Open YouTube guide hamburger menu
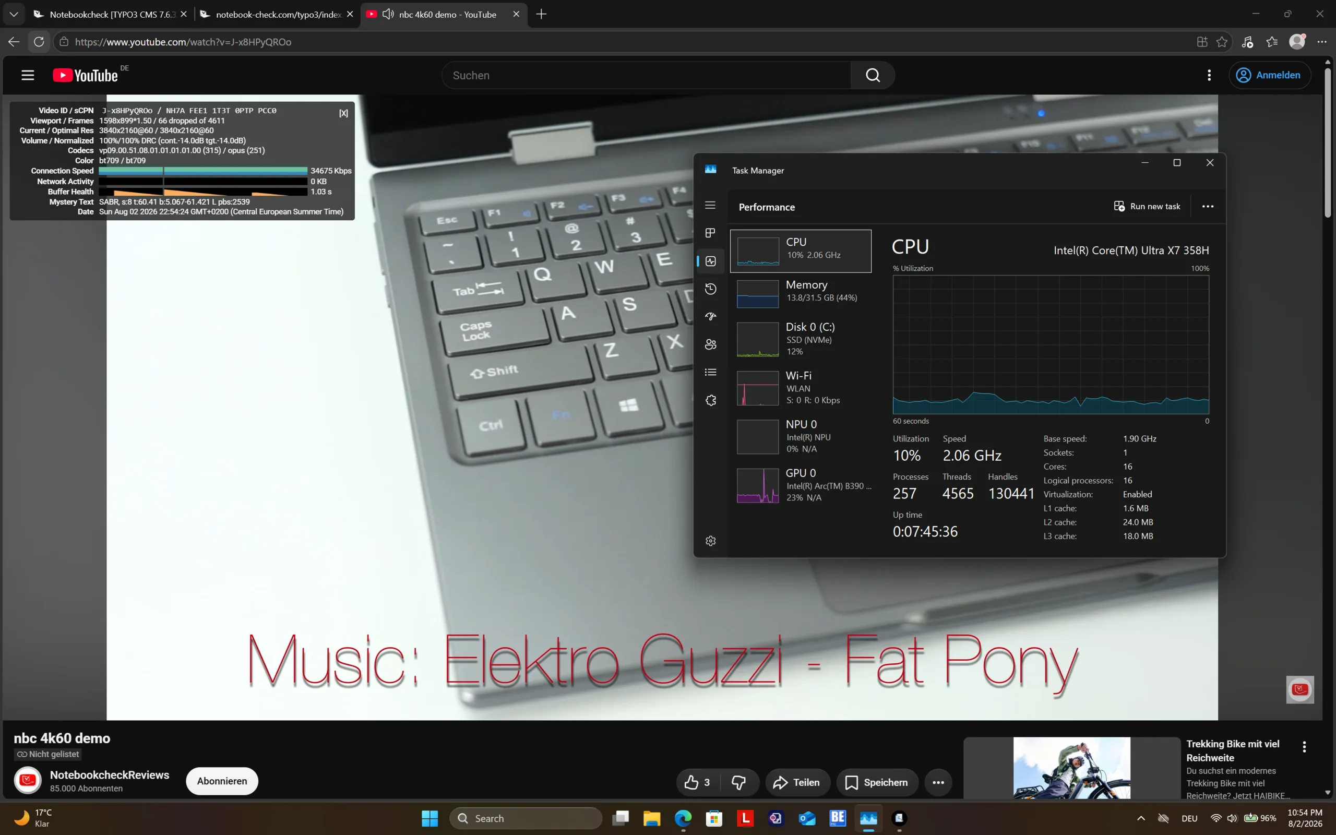 [x=28, y=75]
